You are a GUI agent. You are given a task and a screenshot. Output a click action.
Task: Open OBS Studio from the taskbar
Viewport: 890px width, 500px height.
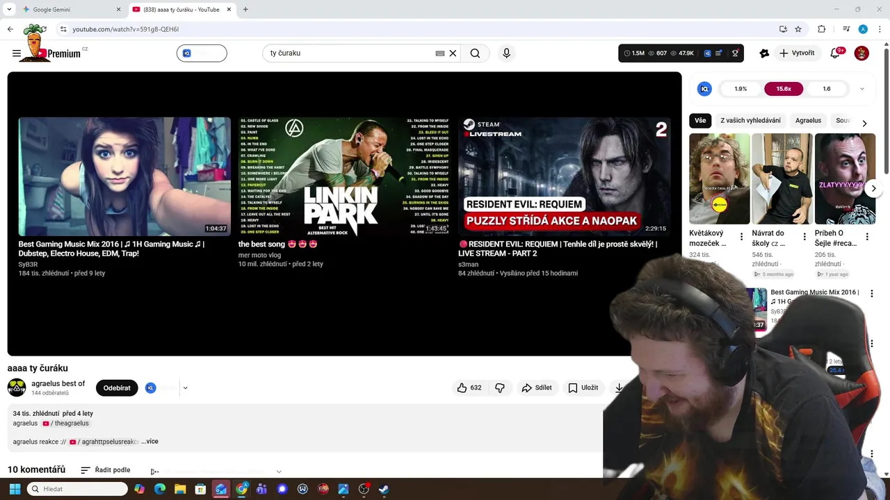[x=363, y=489]
